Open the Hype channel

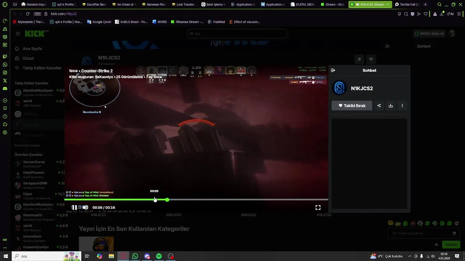pyautogui.click(x=39, y=196)
